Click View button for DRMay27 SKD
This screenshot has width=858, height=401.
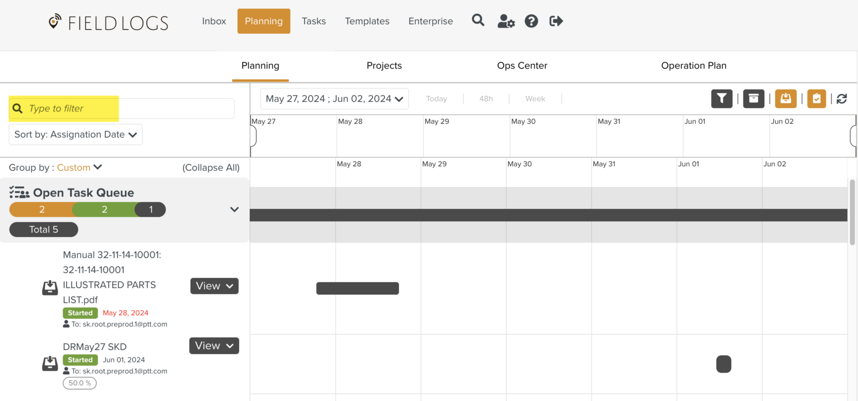click(214, 346)
